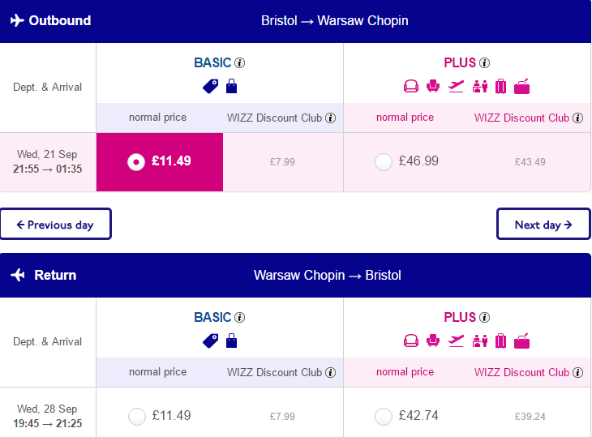Select return BASIC £11.49 fare radio button
Viewport: 592px width, 437px height.
pos(137,417)
